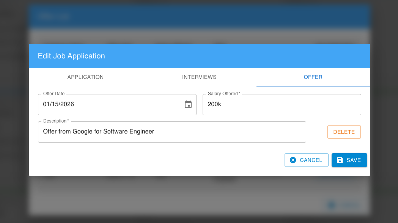Focus the Offer Date input showing 01/15/2026
This screenshot has height=223, width=398.
(110, 104)
